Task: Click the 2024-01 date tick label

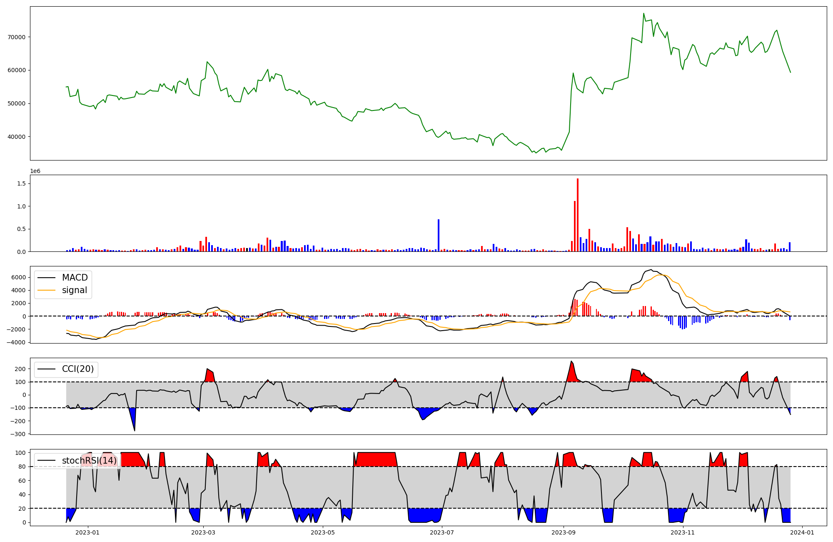Action: point(802,532)
